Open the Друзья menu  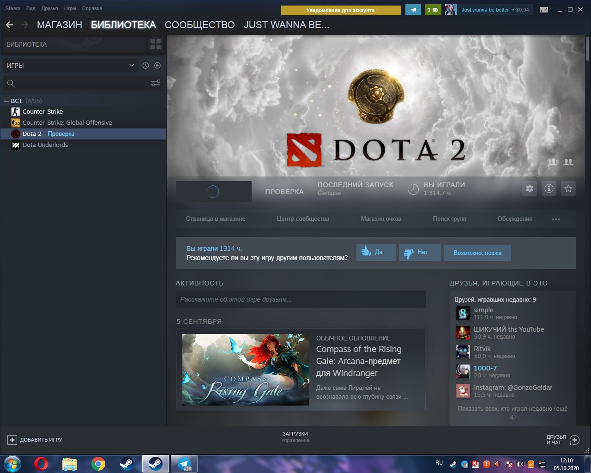[49, 8]
